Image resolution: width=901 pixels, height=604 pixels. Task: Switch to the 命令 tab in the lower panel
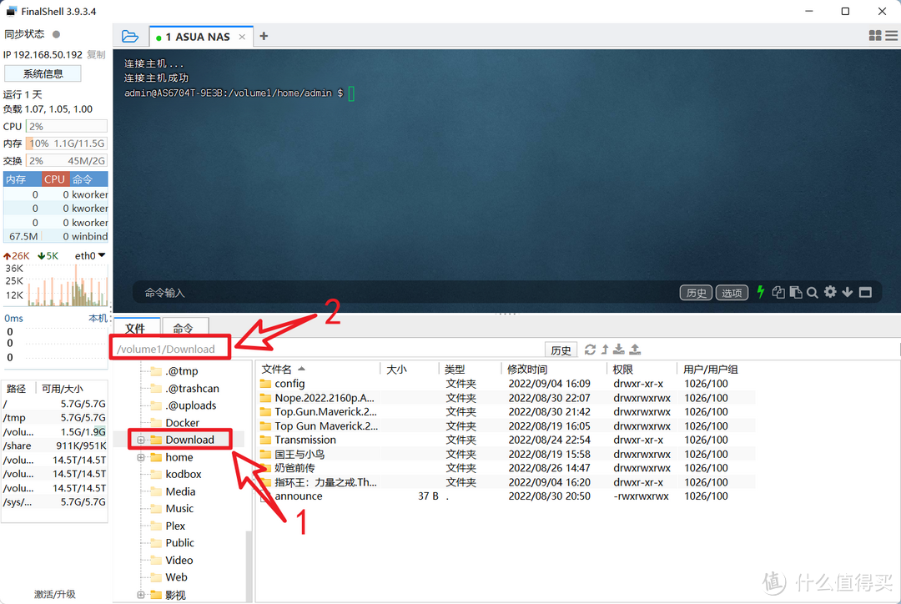[185, 328]
